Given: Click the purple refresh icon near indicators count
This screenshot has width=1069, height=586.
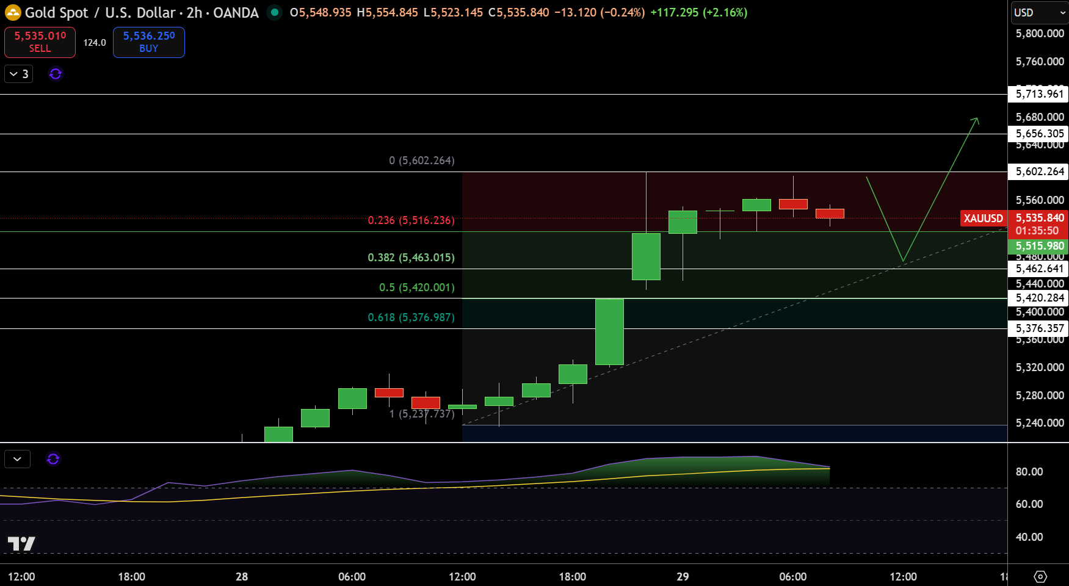Looking at the screenshot, I should (x=56, y=74).
